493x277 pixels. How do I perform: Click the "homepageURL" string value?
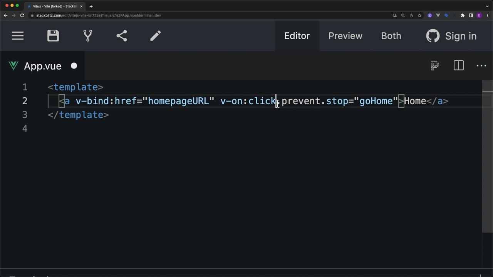click(178, 101)
